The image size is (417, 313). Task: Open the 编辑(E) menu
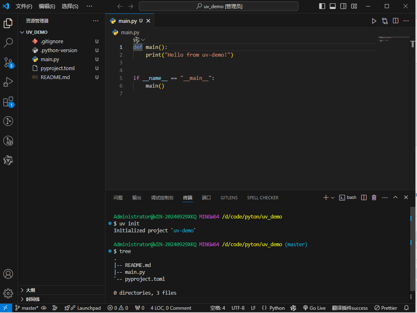tap(47, 6)
